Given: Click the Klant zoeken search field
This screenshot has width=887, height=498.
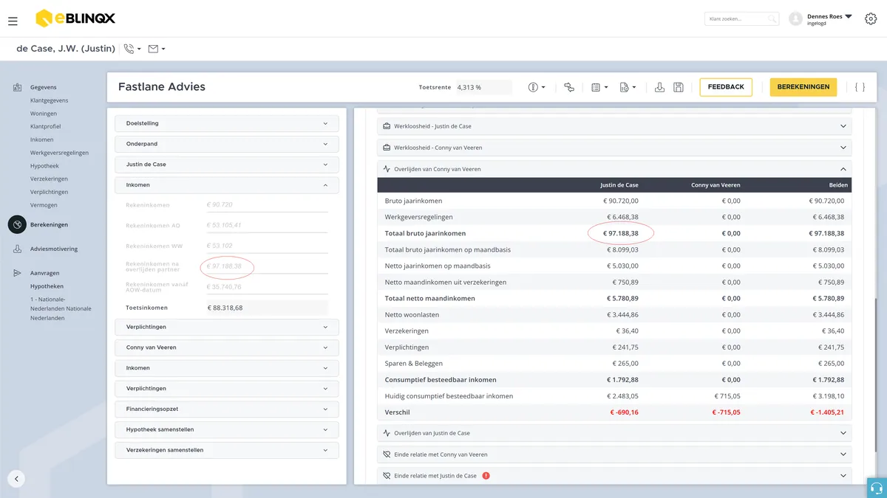Looking at the screenshot, I should (742, 18).
